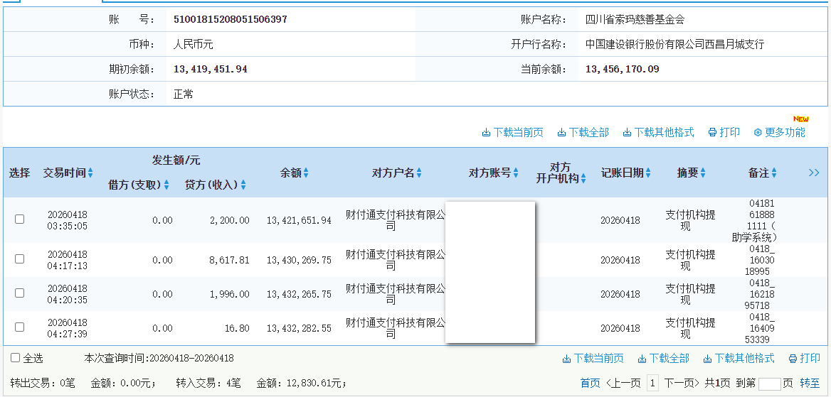831x397 pixels.
Task: Sort by 余额 column arrows
Action: pyautogui.click(x=307, y=173)
